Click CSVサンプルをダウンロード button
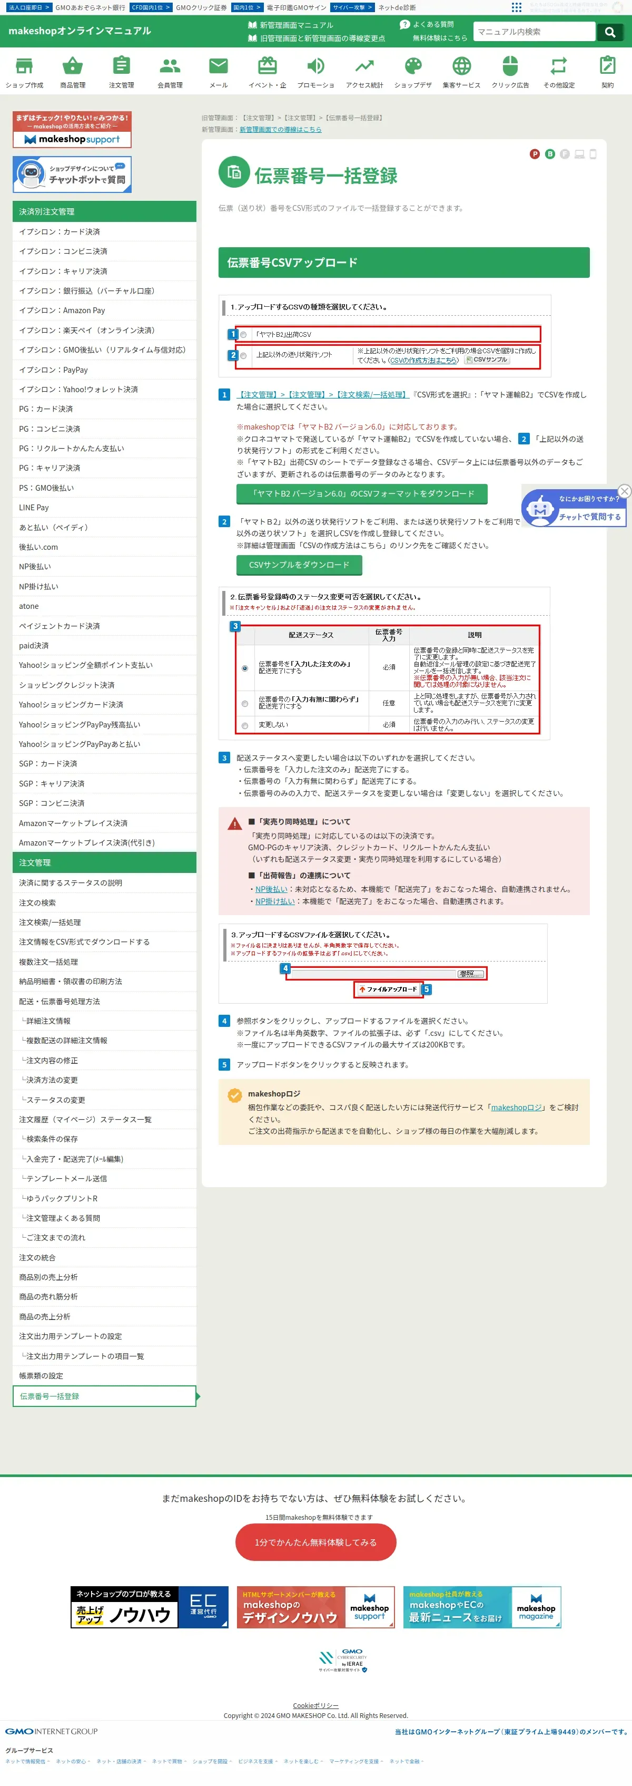 (x=299, y=565)
